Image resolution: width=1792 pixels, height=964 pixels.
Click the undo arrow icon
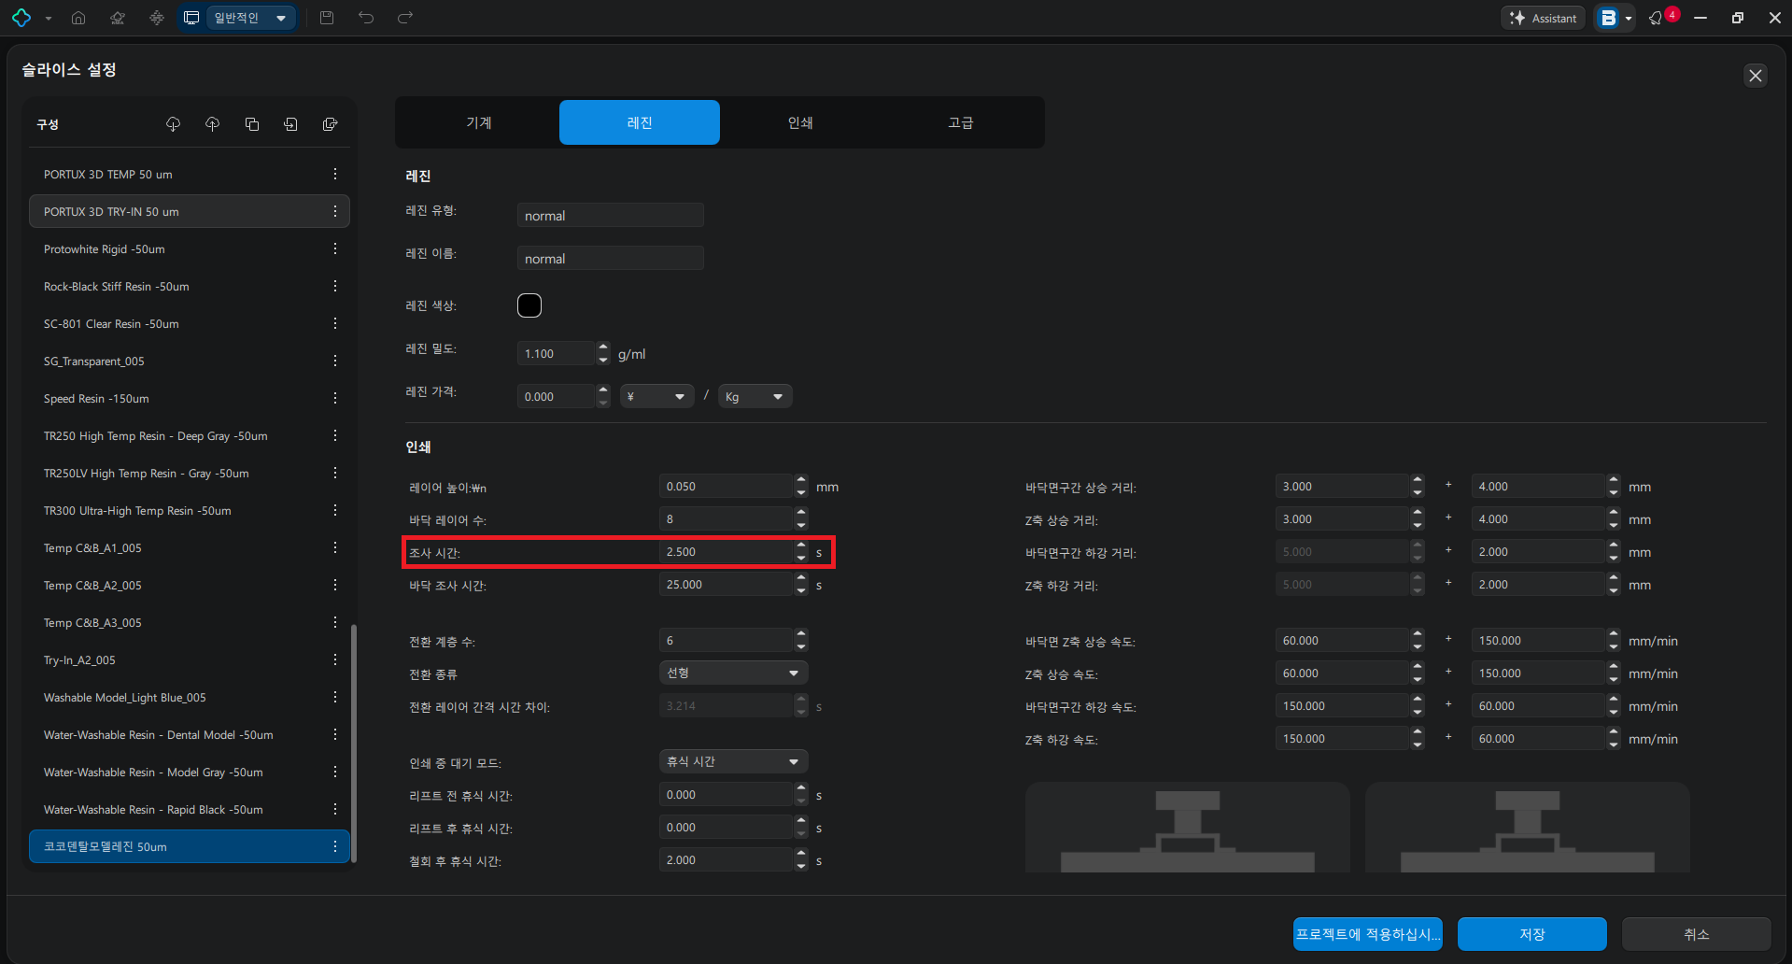click(x=366, y=18)
